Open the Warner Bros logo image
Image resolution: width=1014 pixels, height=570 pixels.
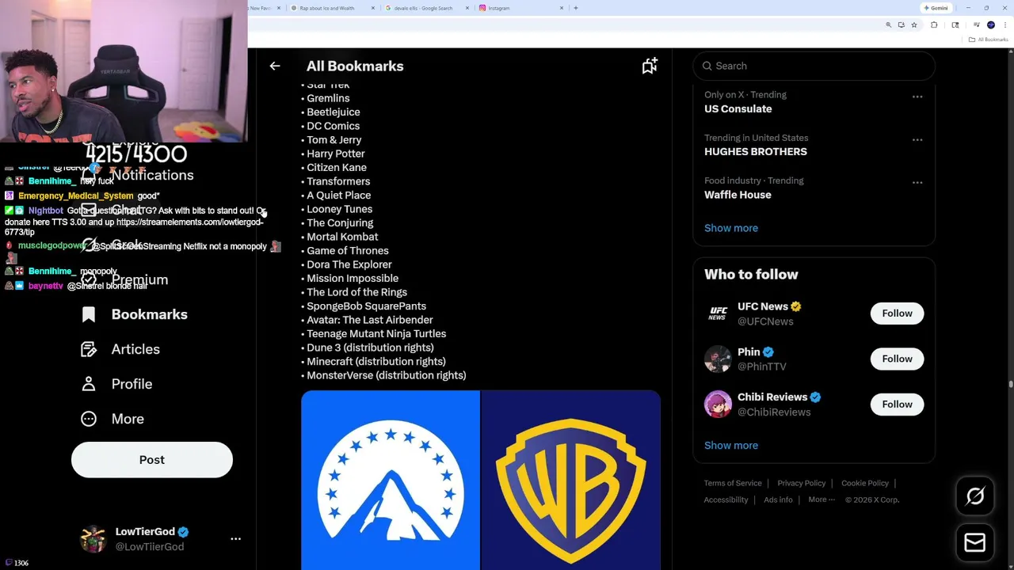(570, 480)
